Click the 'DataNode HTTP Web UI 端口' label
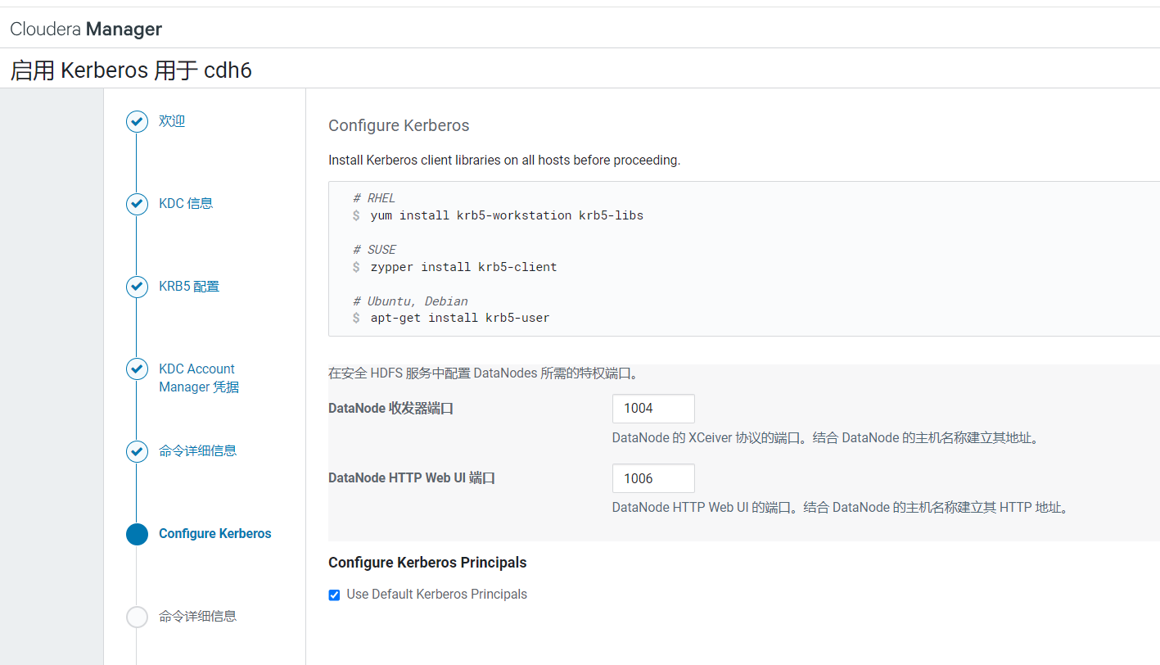 (x=412, y=477)
